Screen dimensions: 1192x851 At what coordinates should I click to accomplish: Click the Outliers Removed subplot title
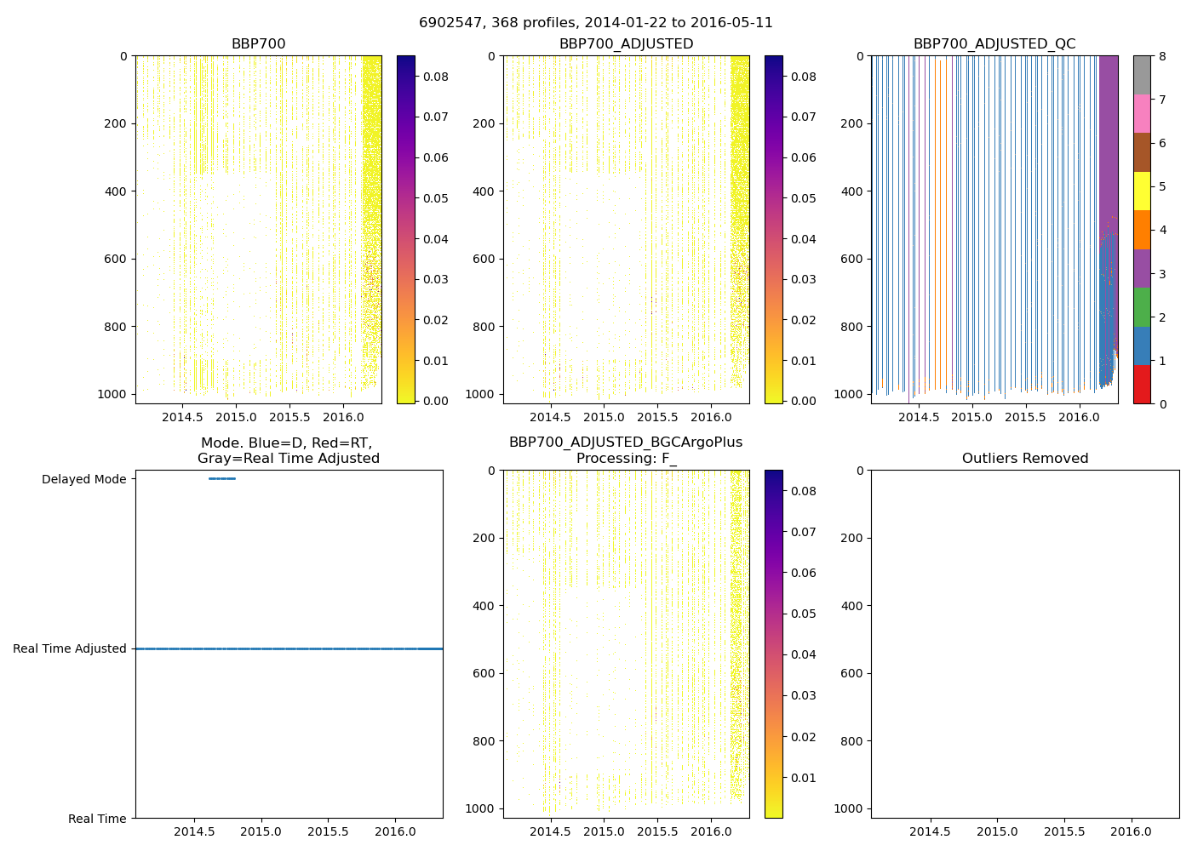tap(1025, 459)
